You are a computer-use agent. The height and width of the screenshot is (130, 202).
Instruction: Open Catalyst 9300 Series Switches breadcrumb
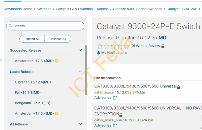point(138,9)
